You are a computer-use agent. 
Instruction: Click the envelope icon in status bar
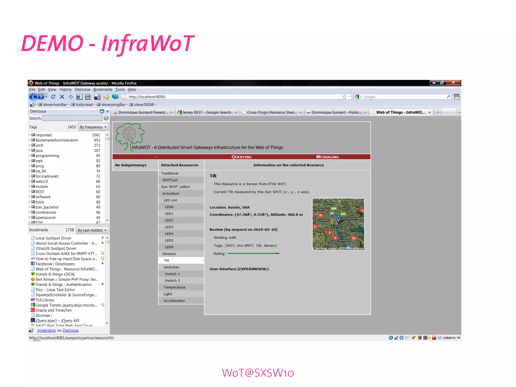pos(407,338)
